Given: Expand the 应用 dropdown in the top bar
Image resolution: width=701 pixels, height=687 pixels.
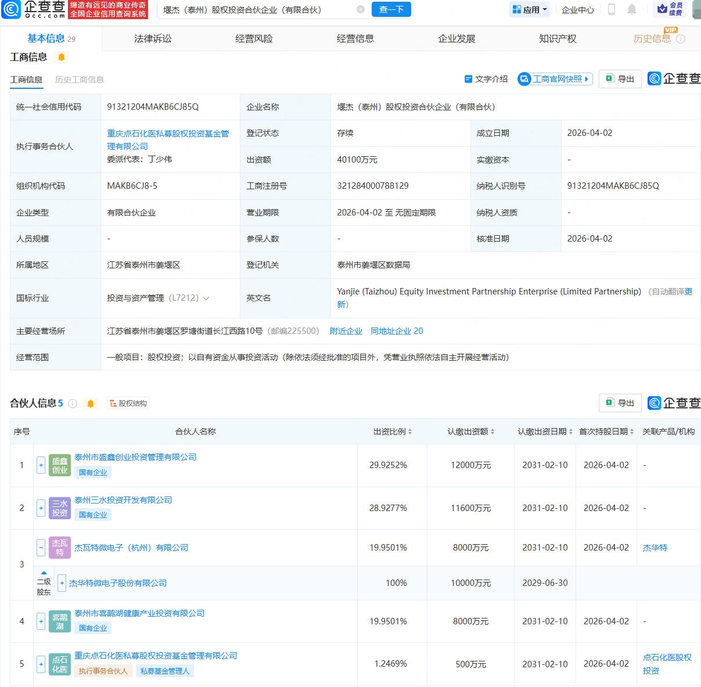Looking at the screenshot, I should 529,10.
